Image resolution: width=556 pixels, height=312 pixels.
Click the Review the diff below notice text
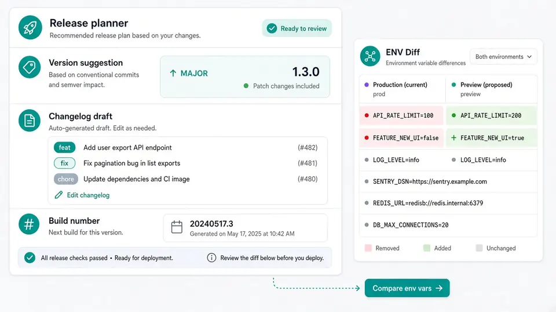tap(272, 258)
